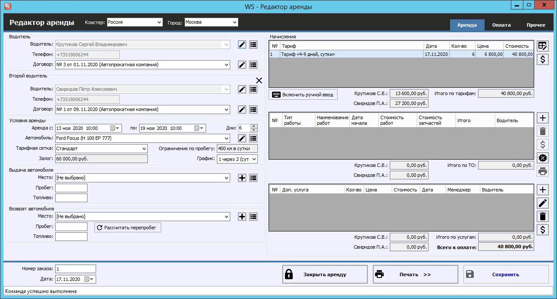Click dollar icon under tariff table editor

pos(543,59)
